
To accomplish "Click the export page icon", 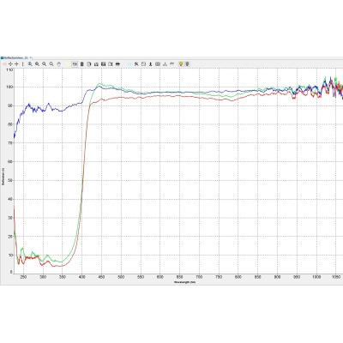I will click(111, 64).
